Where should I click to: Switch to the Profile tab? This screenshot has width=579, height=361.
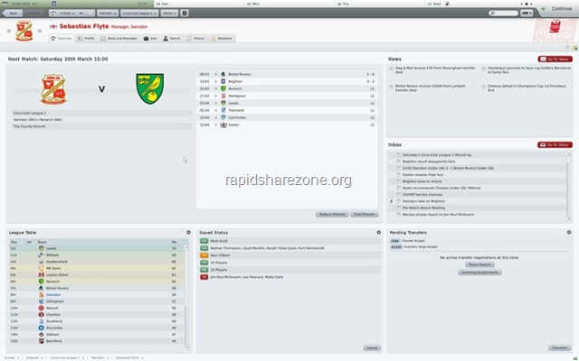87,38
